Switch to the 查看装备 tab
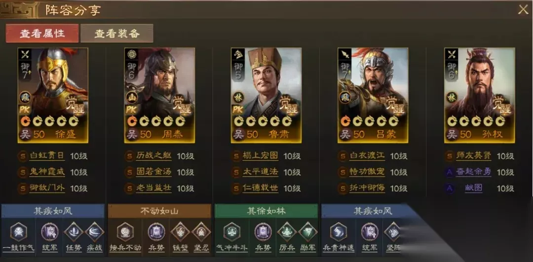Screen dimensions: 533x262 (117, 33)
